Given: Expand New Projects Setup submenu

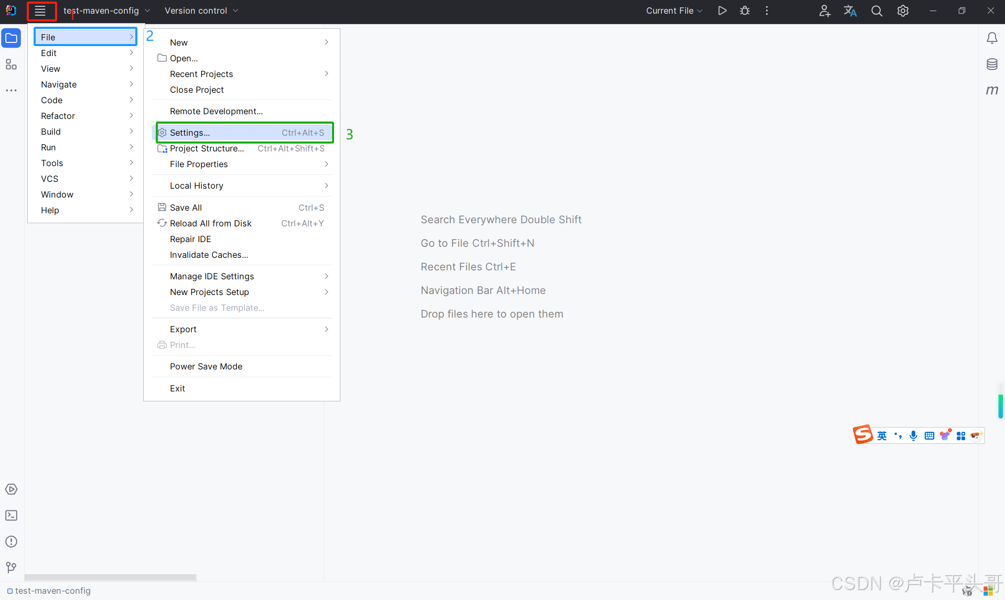Looking at the screenshot, I should tap(242, 292).
